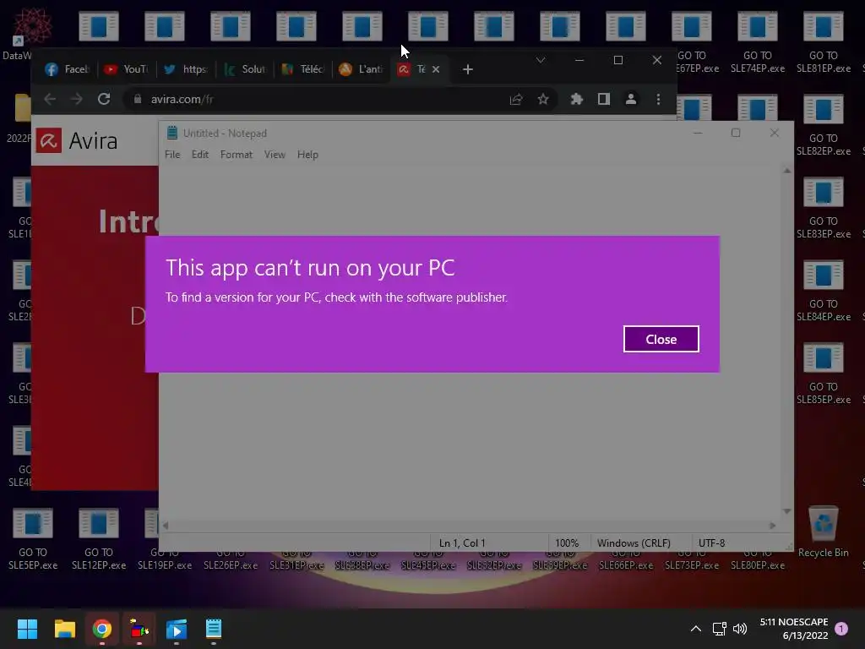This screenshot has height=649, width=865.
Task: Open the Notepad Help menu
Action: [x=307, y=155]
